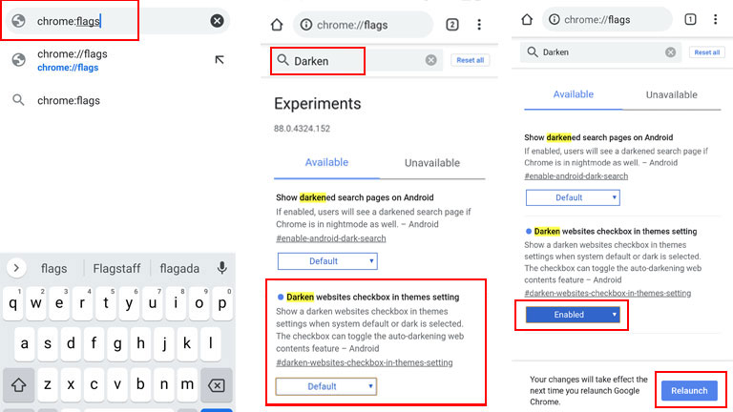
Task: Tap the home icon in middle screenshot
Action: tap(277, 25)
